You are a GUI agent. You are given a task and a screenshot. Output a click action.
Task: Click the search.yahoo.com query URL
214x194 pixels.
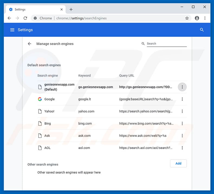[x=146, y=111]
